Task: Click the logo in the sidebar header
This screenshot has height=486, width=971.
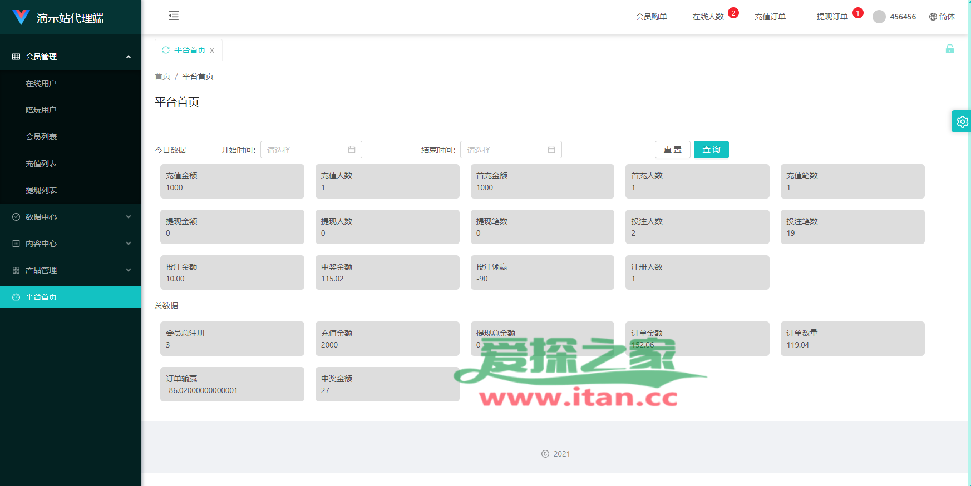Action: (x=21, y=18)
